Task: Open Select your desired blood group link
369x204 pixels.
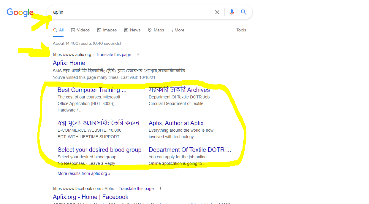Action: (x=99, y=150)
